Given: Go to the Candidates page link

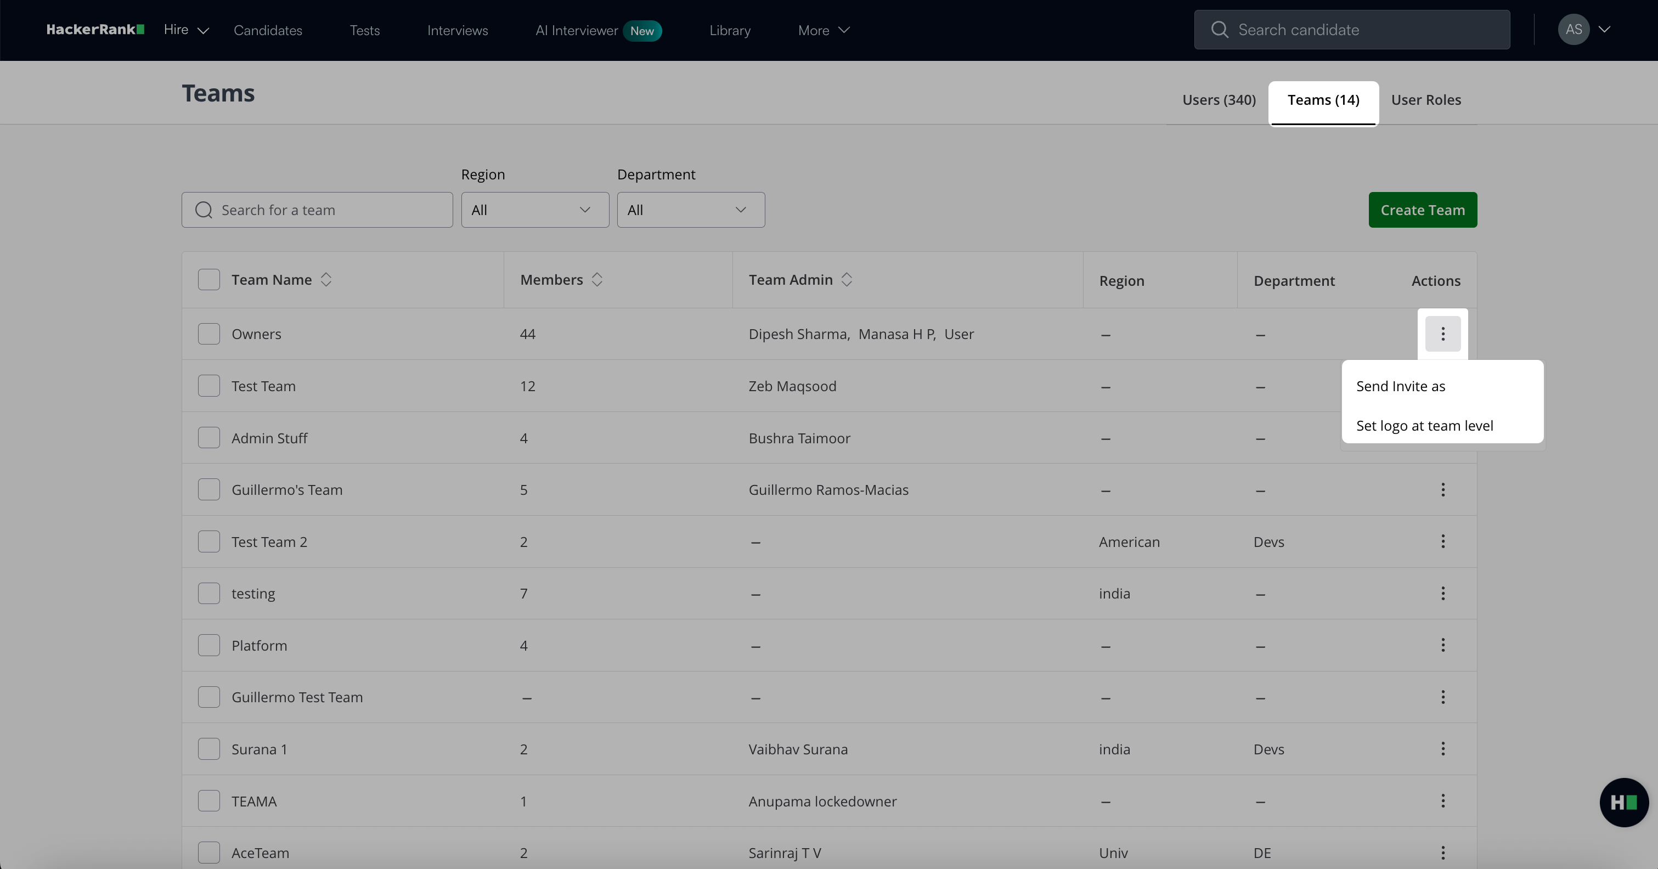Looking at the screenshot, I should [268, 30].
